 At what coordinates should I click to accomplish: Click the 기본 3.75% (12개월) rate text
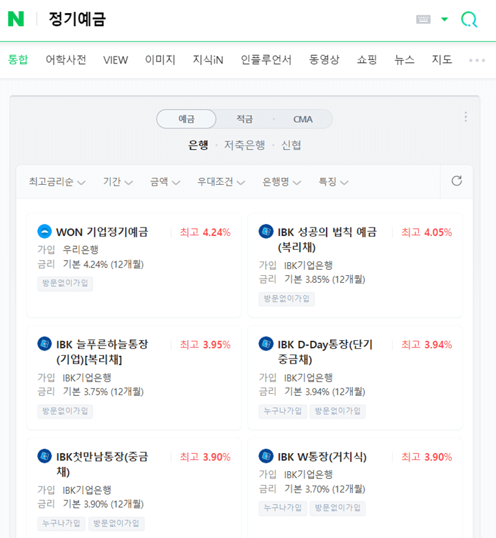point(103,392)
